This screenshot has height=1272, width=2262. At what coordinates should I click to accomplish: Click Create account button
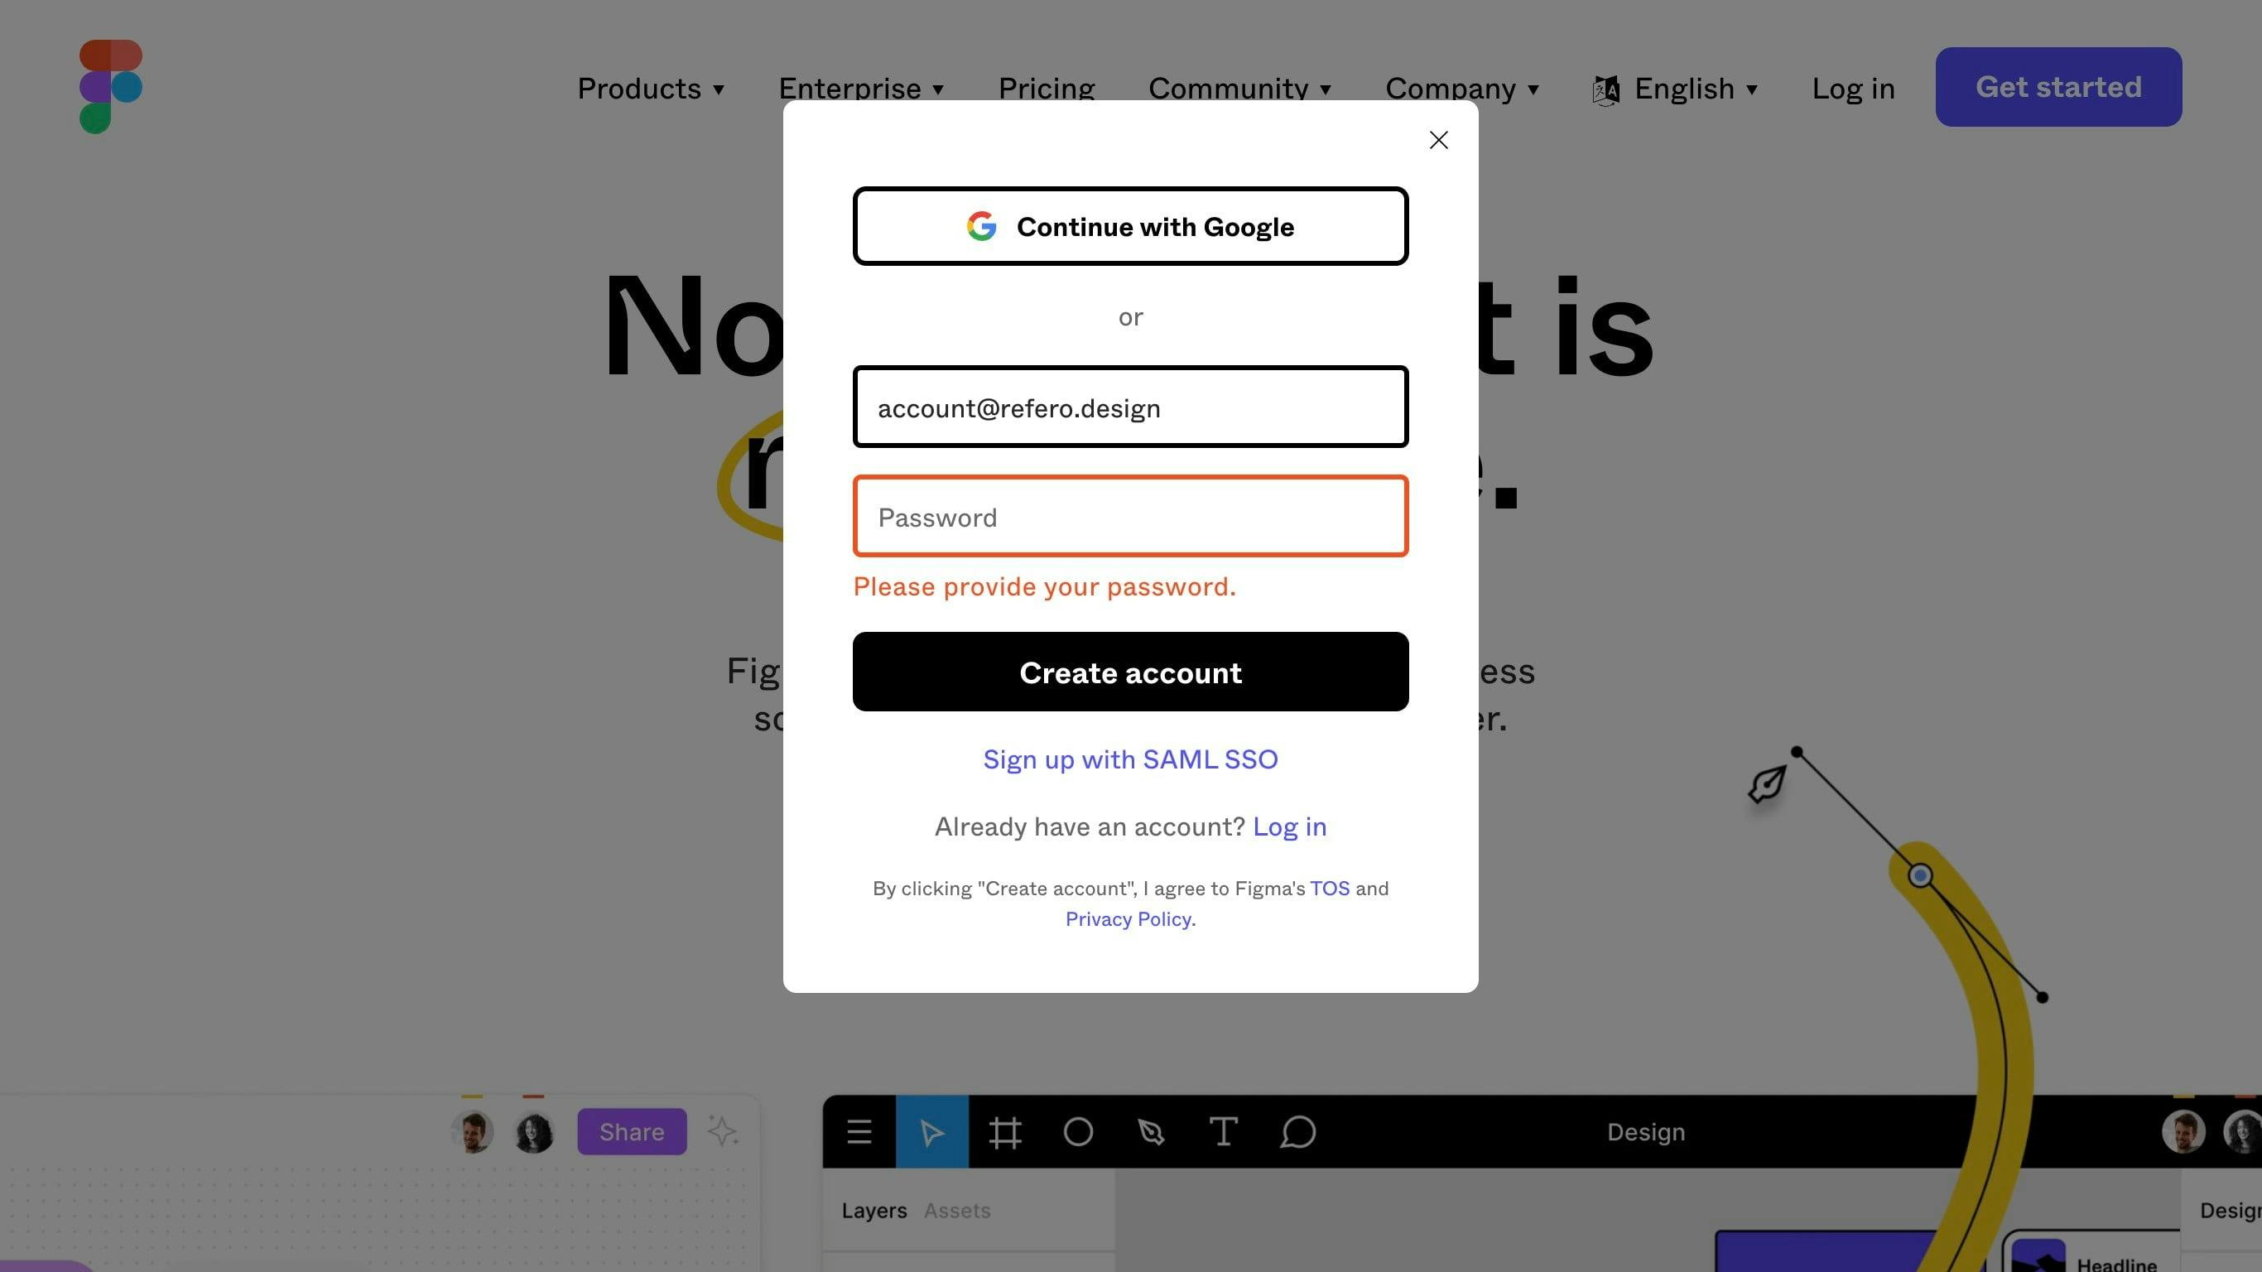click(x=1131, y=671)
